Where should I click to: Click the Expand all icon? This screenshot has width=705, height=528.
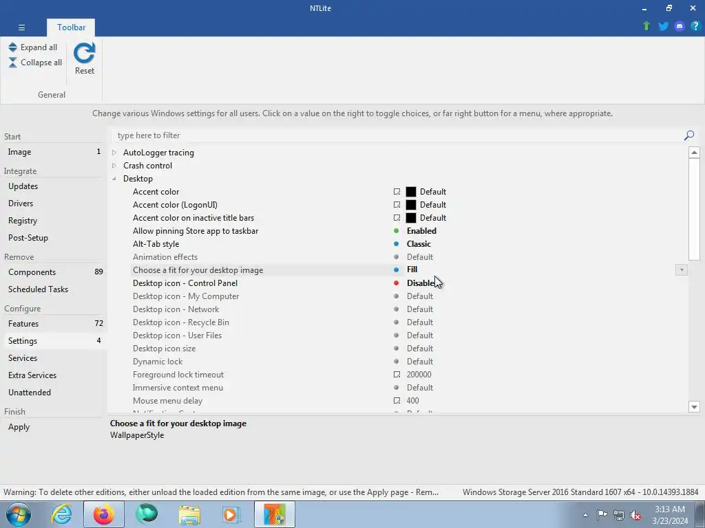click(12, 47)
